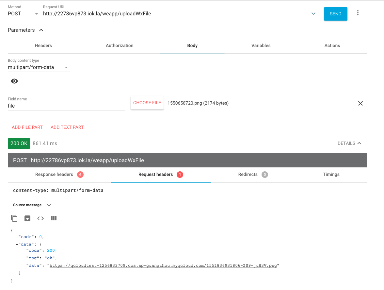The height and width of the screenshot is (290, 384).
Task: Open the kebab menu next to SEND
Action: [358, 12]
